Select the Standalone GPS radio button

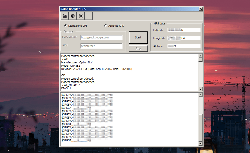66,26
